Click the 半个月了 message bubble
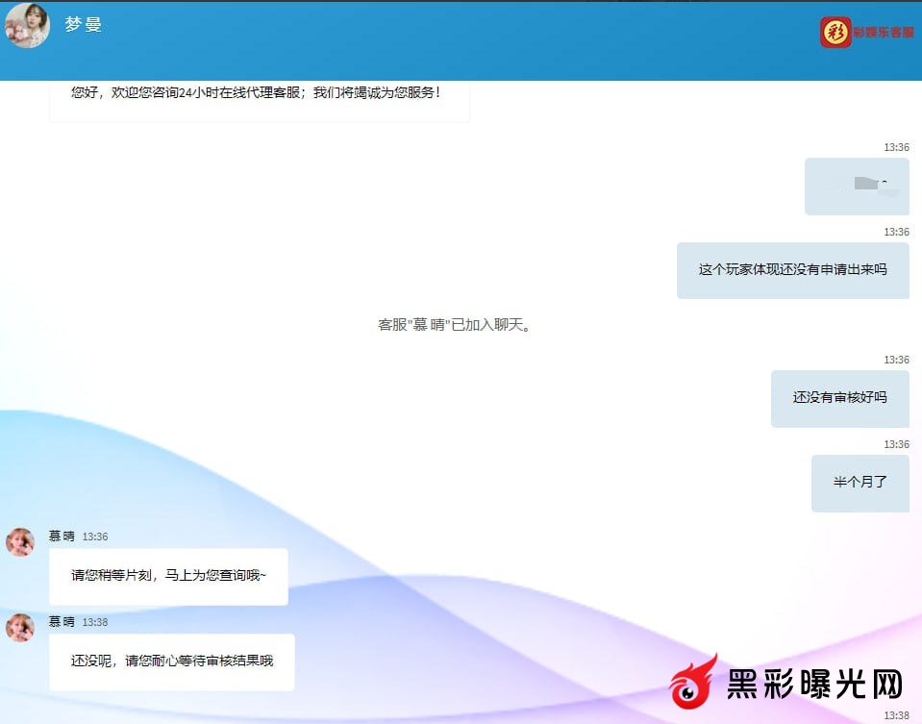This screenshot has width=922, height=724. coord(860,483)
